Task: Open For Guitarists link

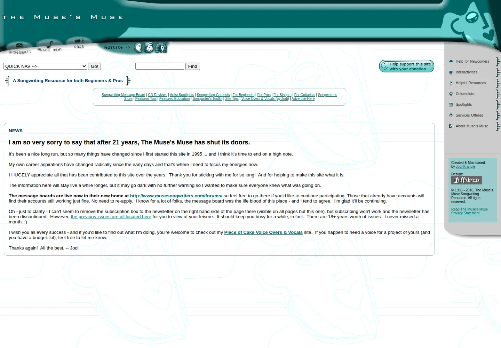Action: (305, 95)
